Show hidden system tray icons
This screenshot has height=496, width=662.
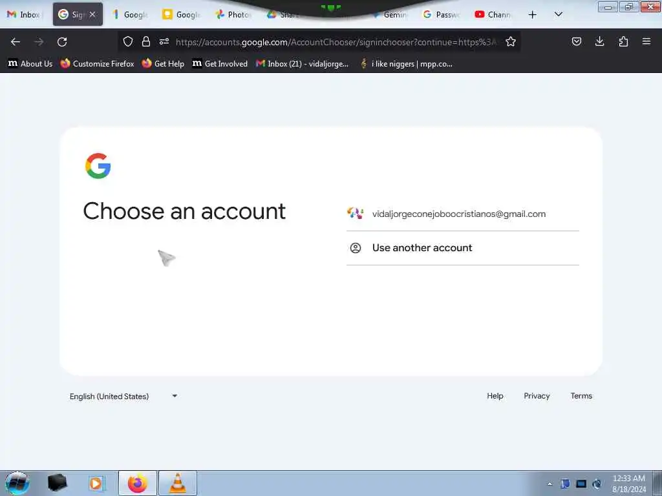[x=550, y=484]
